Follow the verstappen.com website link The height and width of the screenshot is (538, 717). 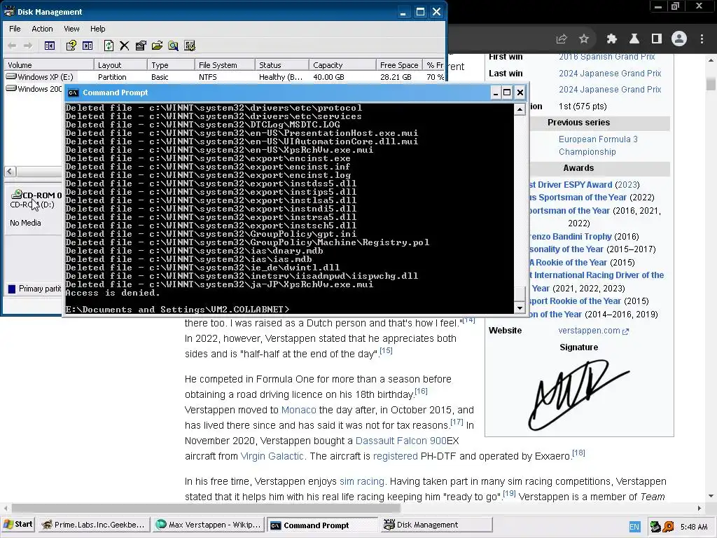click(594, 331)
